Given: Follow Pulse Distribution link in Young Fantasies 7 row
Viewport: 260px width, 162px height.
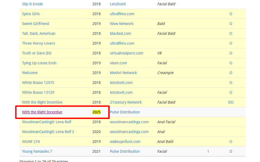Looking at the screenshot, I should [125, 151].
